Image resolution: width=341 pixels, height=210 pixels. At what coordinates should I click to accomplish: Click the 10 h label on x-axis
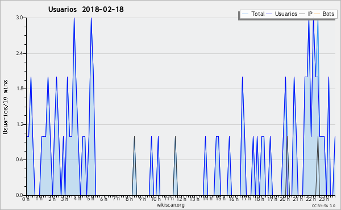156,199
